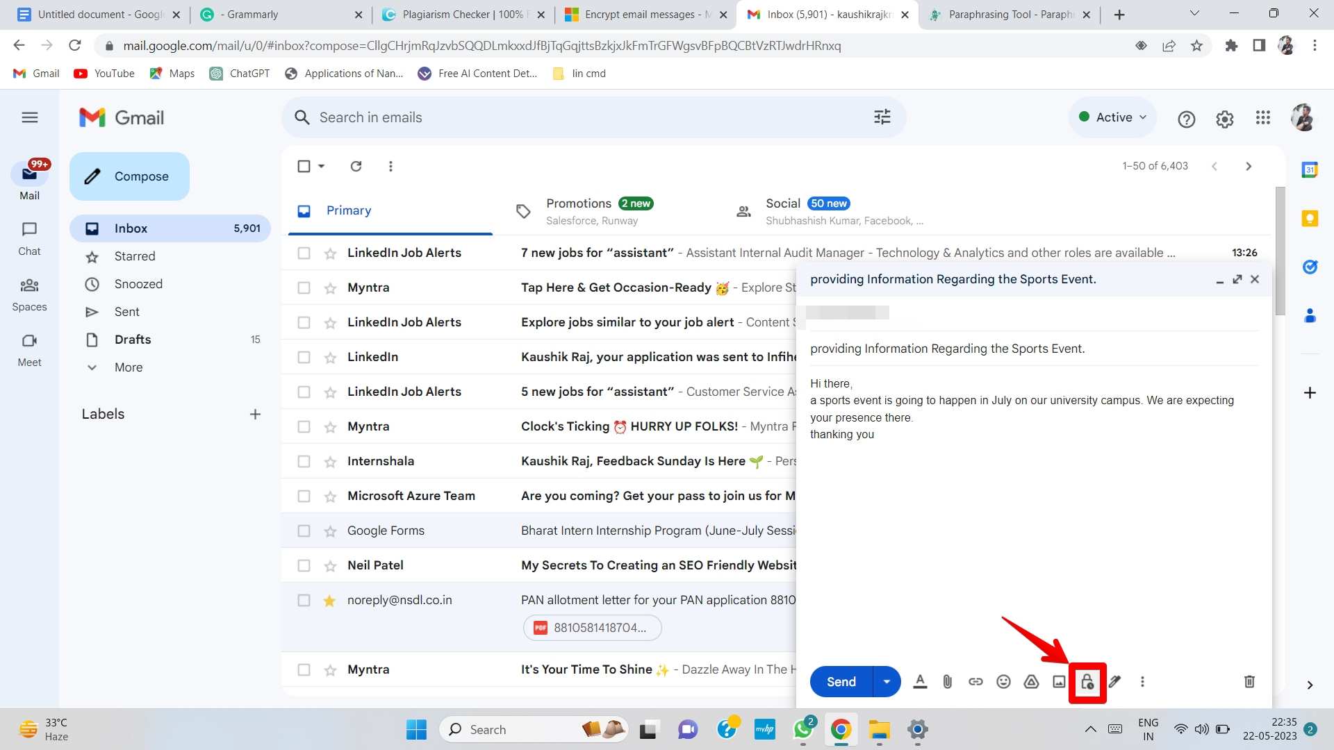Open Google Calendar side panel

coord(1310,169)
